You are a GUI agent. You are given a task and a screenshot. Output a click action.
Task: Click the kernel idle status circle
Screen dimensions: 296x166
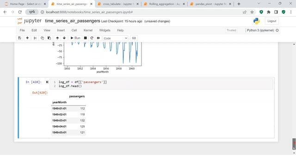277,30
